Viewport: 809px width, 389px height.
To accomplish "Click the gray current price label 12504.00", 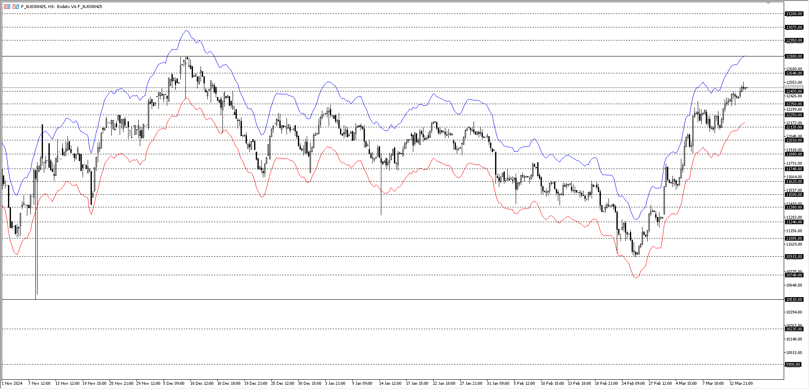I will tap(794, 88).
